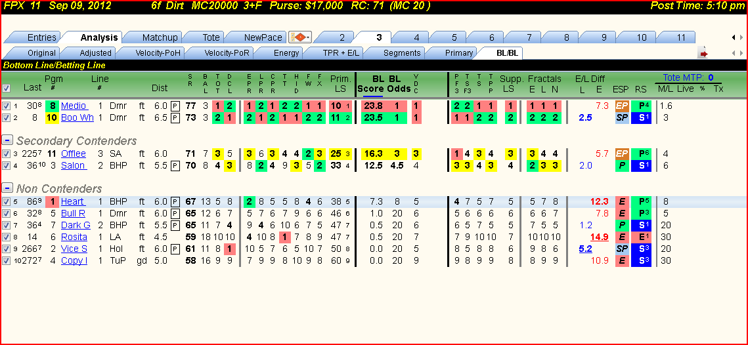Click the black left arrow beside race tab 11
This screenshot has height=345, width=748.
click(734, 37)
